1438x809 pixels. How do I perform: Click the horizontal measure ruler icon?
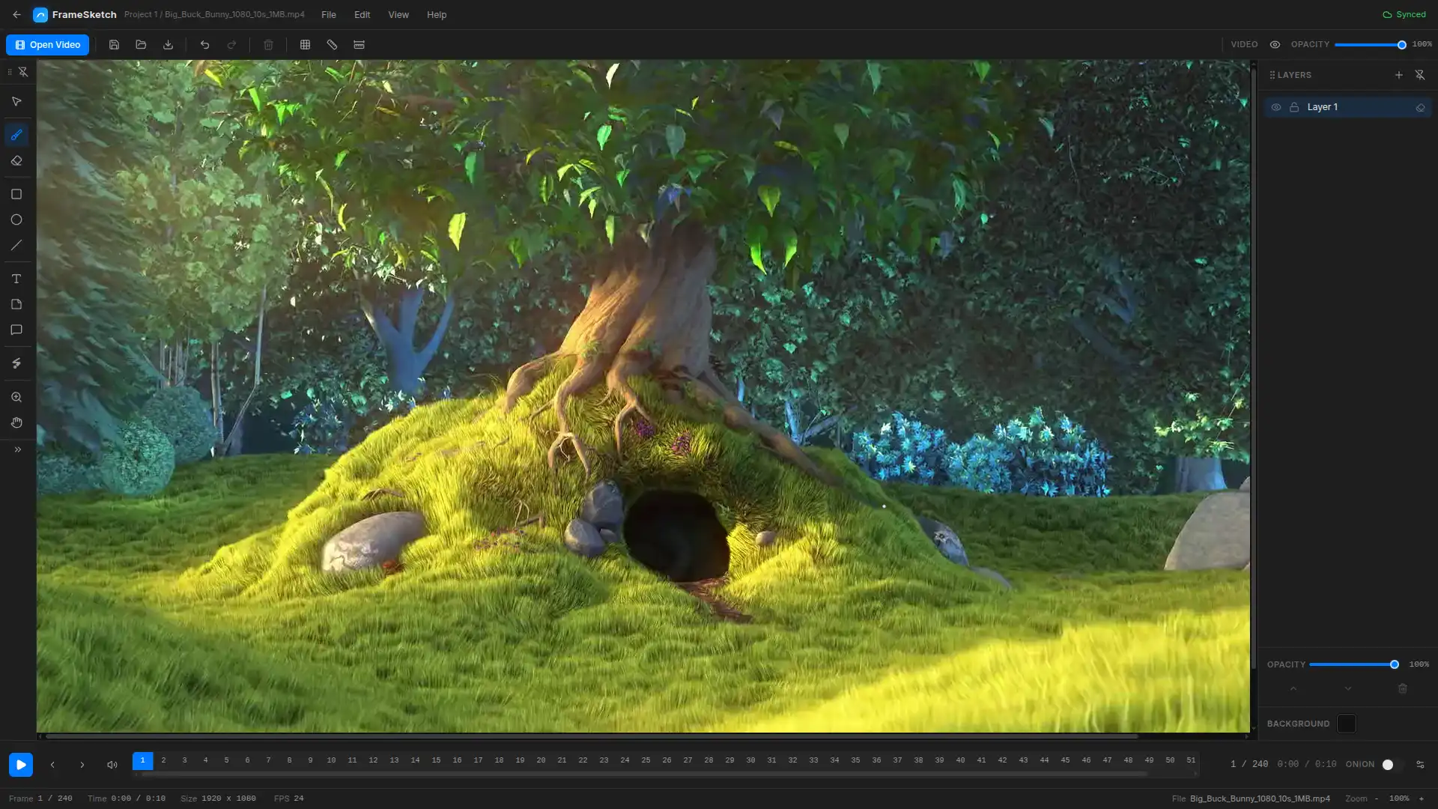pos(359,45)
